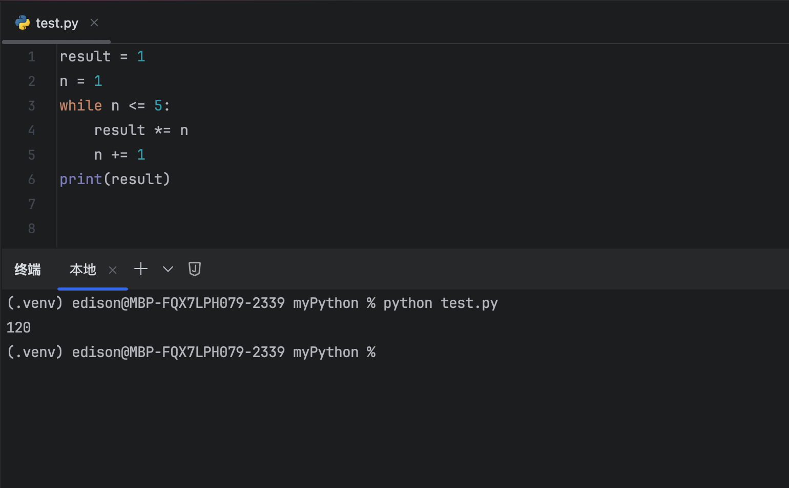Select the test.py tab

pyautogui.click(x=57, y=23)
